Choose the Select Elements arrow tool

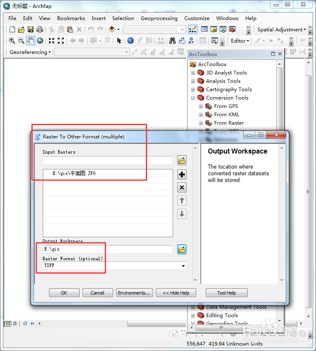pyautogui.click(x=119, y=41)
